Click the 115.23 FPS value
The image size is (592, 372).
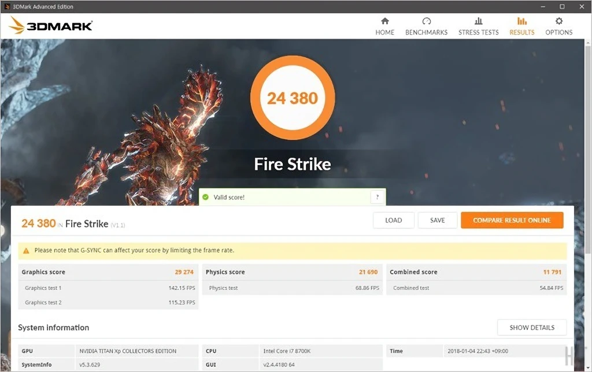tap(182, 302)
